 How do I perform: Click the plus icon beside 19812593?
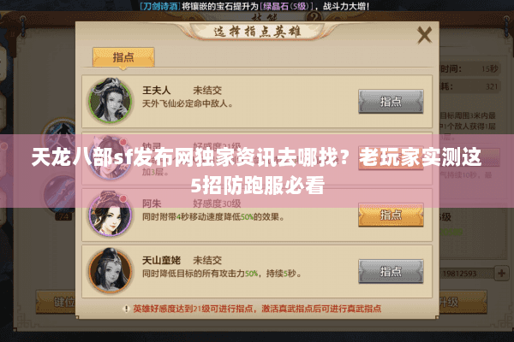(501, 274)
